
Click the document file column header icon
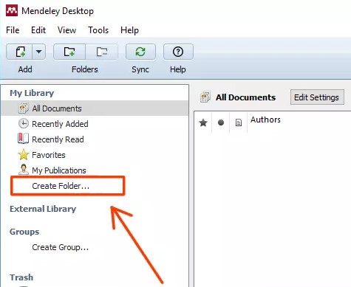[239, 122]
